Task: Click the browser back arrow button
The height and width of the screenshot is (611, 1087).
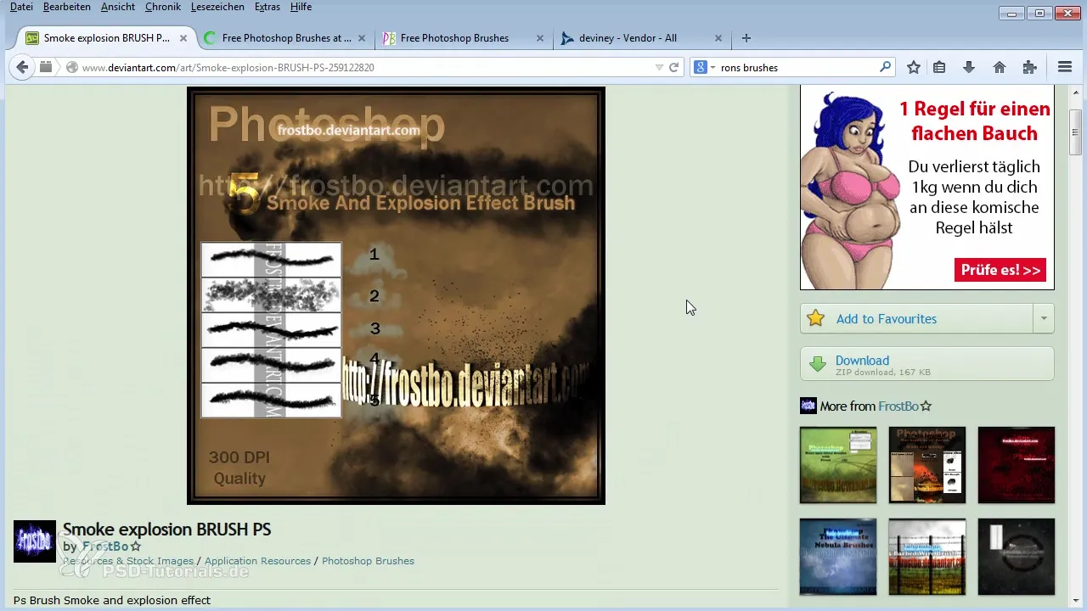Action: tap(22, 67)
